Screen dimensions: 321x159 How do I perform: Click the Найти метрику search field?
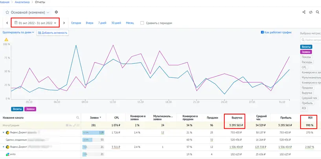(x=310, y=40)
